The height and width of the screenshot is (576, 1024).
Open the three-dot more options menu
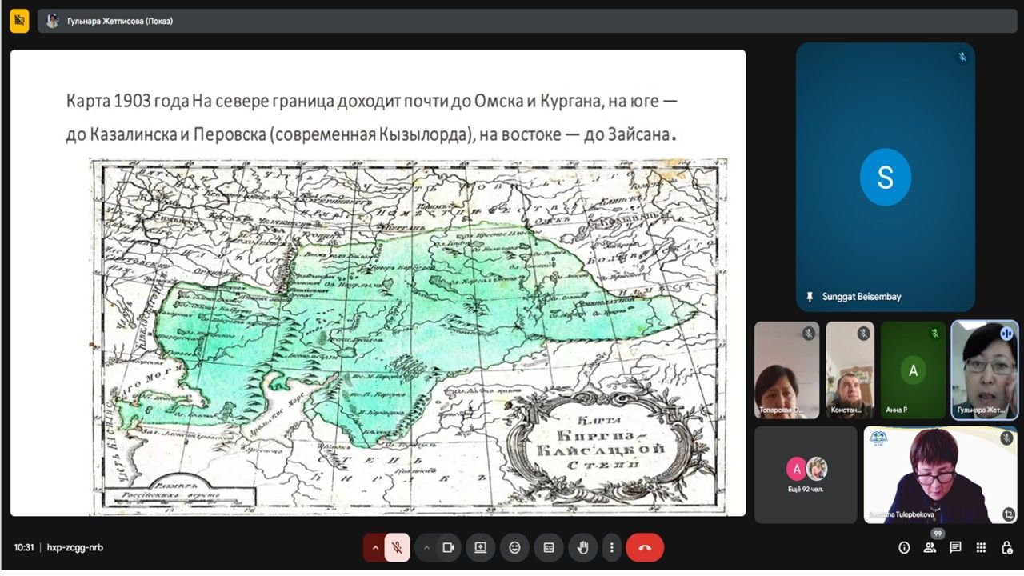point(611,547)
